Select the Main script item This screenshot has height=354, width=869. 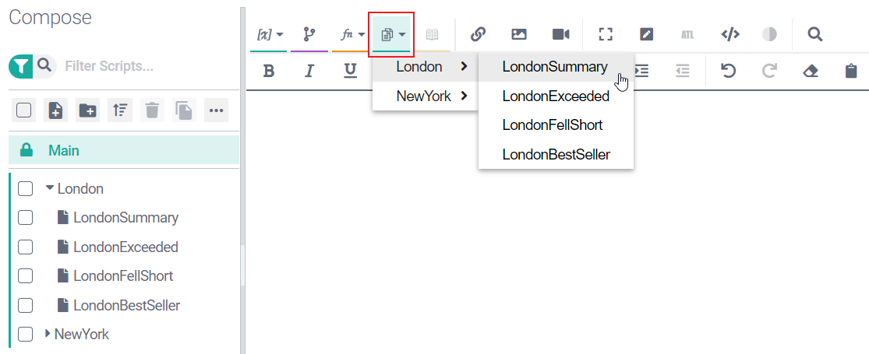[x=64, y=150]
